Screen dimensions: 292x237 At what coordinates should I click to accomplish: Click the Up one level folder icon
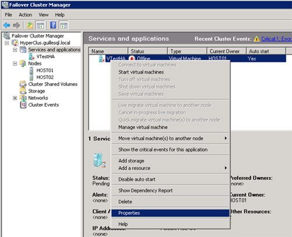pos(30,25)
